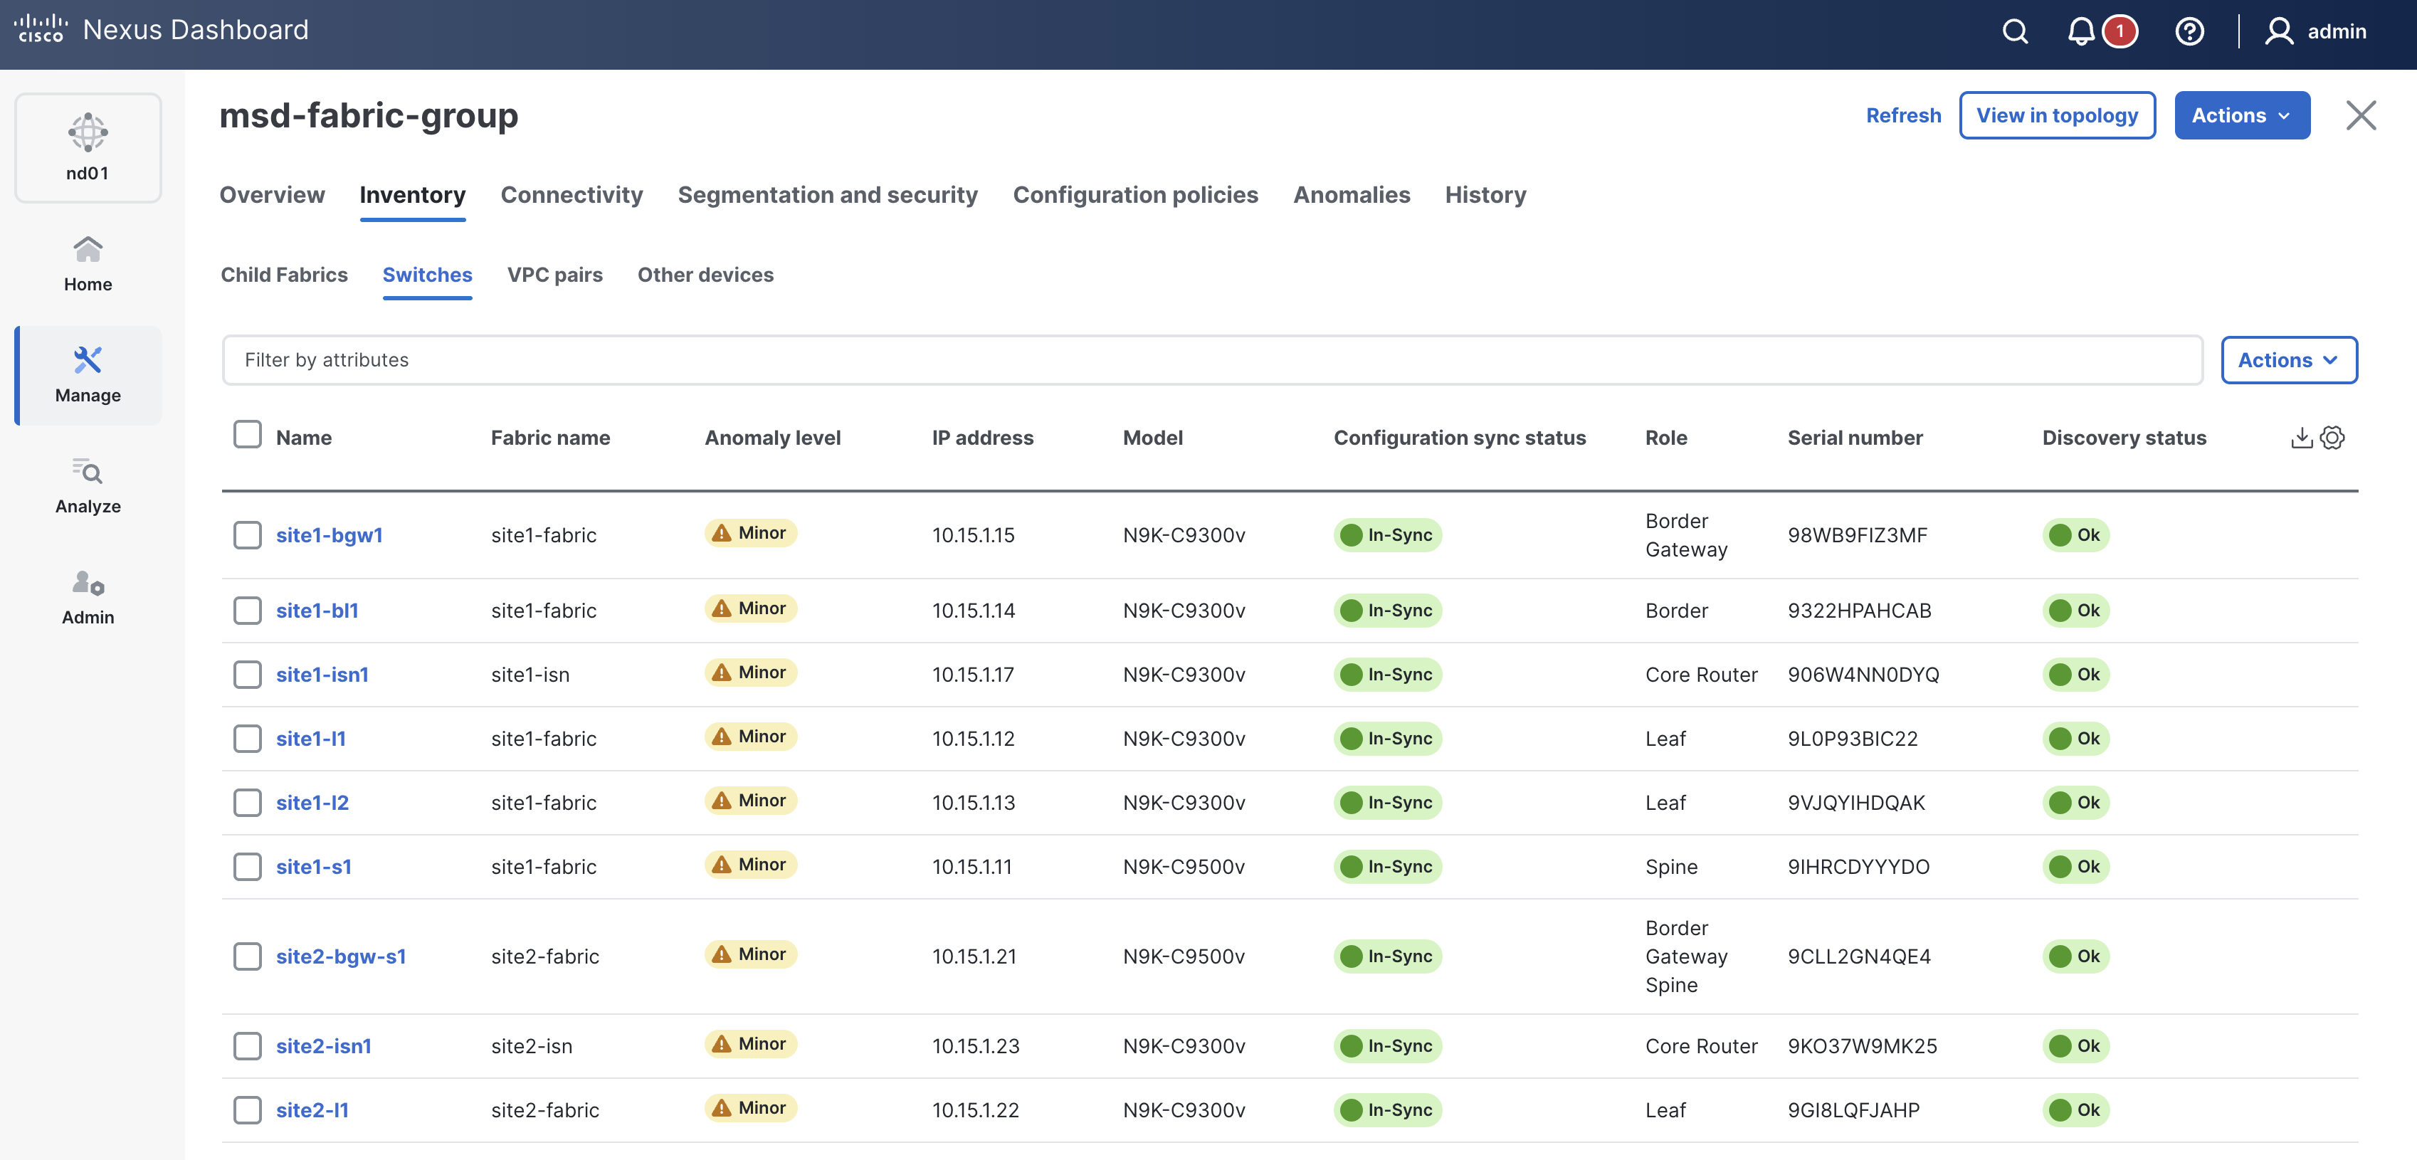Screen dimensions: 2417x1160
Task: Open the site1-s1 switch link
Action: tap(313, 866)
